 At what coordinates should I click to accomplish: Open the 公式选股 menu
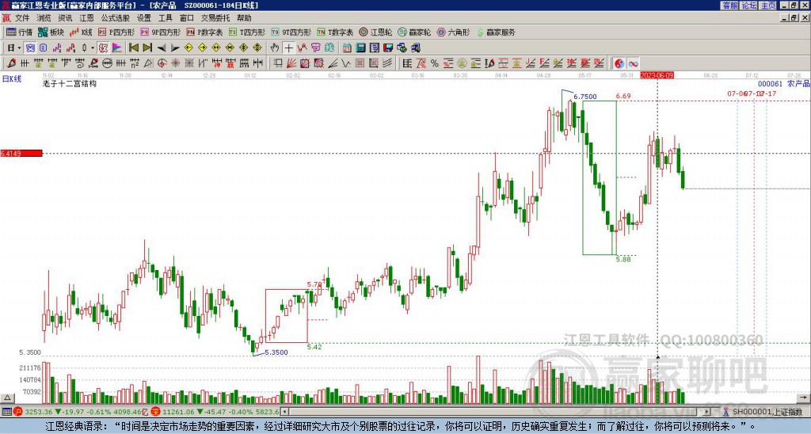(115, 18)
